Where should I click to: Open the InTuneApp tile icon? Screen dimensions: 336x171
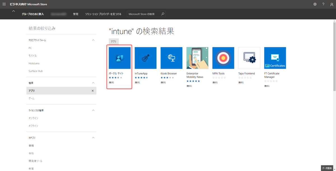tap(145, 58)
